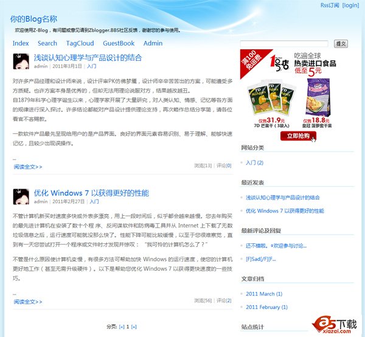Viewport: 365px width, 337px height.
Task: Open recent post 优化 Windows 7 in sidebar
Action: point(285,211)
